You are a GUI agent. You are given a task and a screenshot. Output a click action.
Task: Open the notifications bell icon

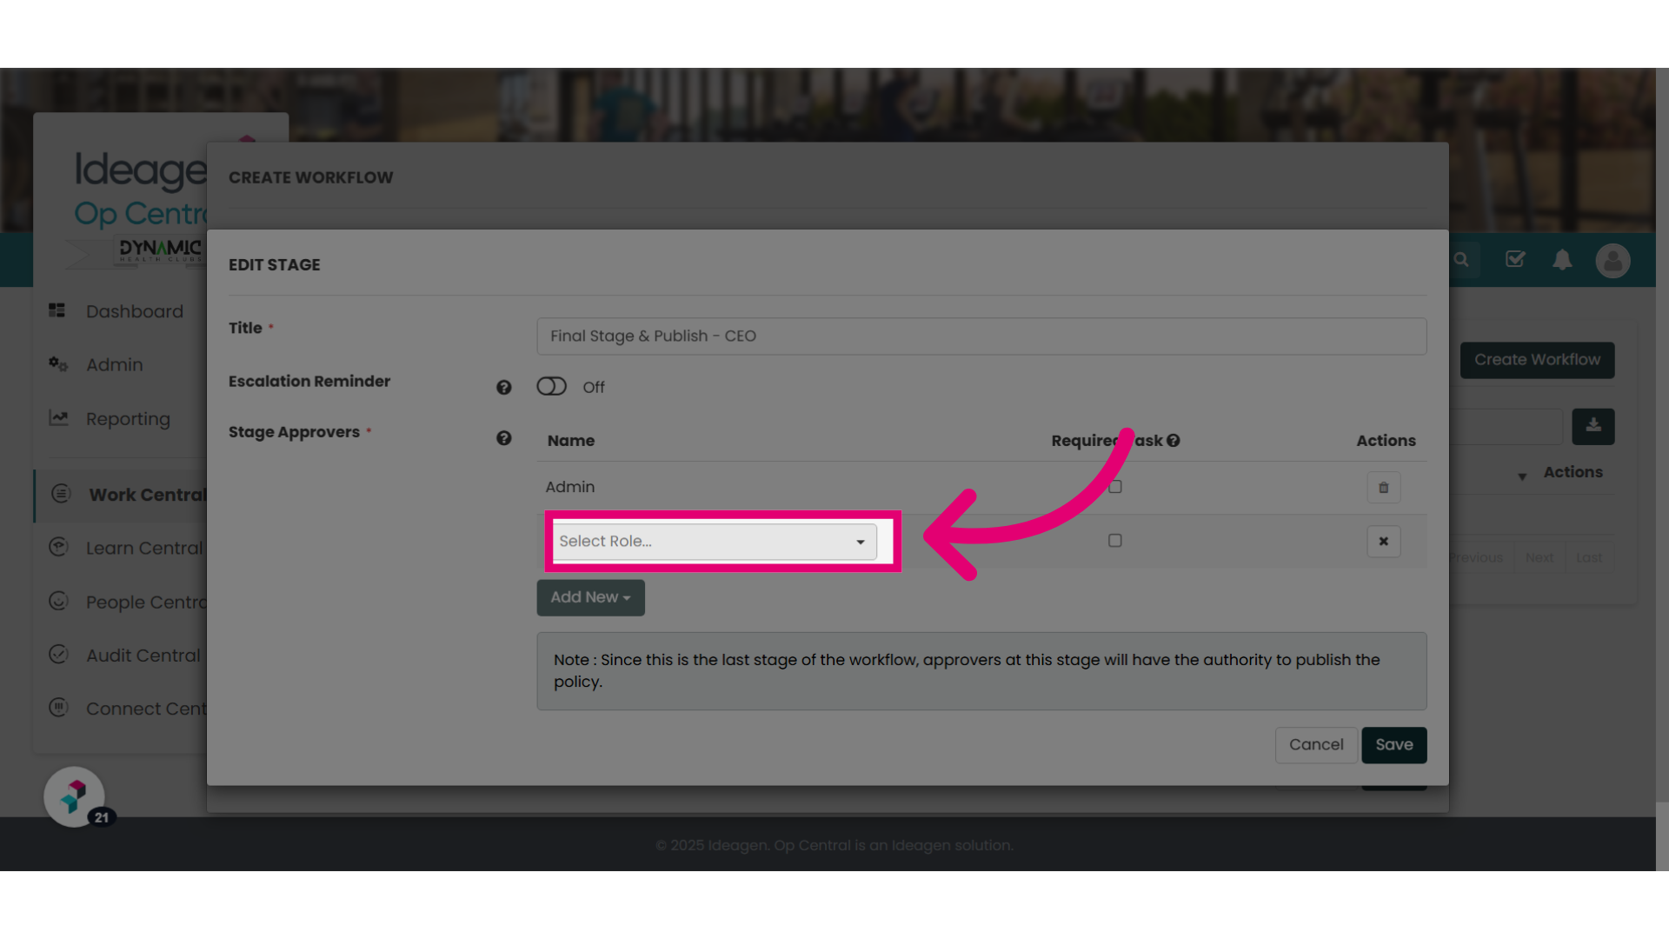pos(1562,260)
